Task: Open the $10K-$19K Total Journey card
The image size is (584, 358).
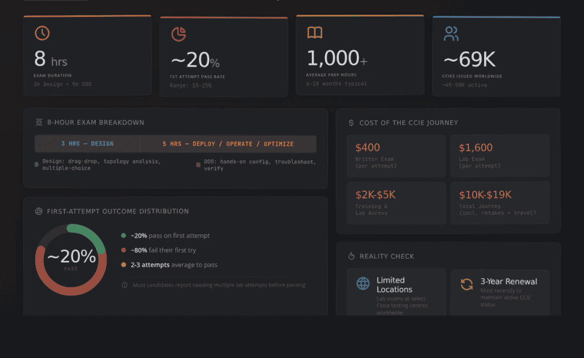Action: tap(500, 203)
